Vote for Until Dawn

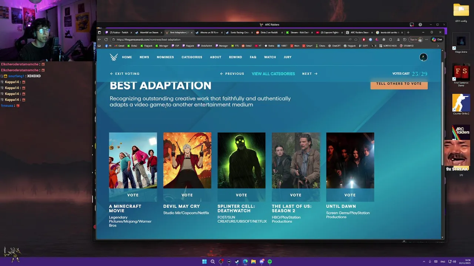tap(350, 195)
